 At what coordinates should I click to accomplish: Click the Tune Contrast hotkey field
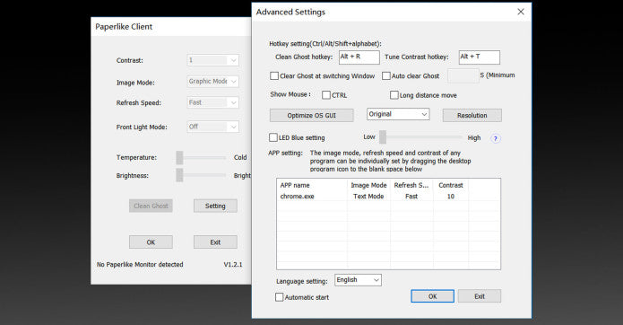[x=480, y=57]
